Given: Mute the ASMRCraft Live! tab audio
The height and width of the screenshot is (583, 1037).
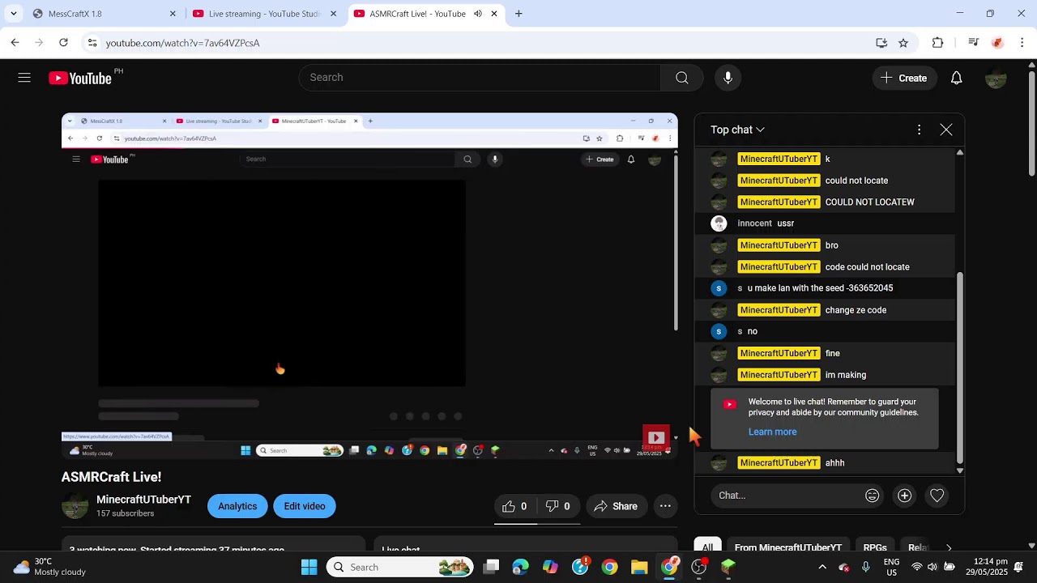Looking at the screenshot, I should [478, 14].
